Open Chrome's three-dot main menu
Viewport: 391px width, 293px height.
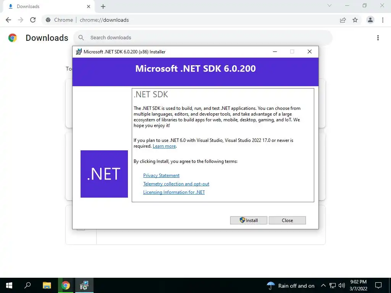pos(383,20)
